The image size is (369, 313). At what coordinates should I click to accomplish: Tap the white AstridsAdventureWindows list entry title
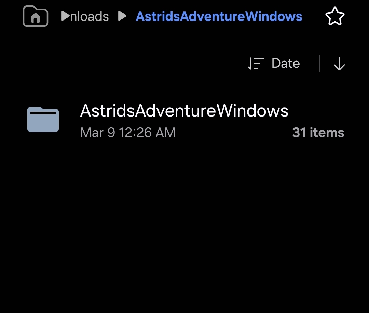coord(184,111)
